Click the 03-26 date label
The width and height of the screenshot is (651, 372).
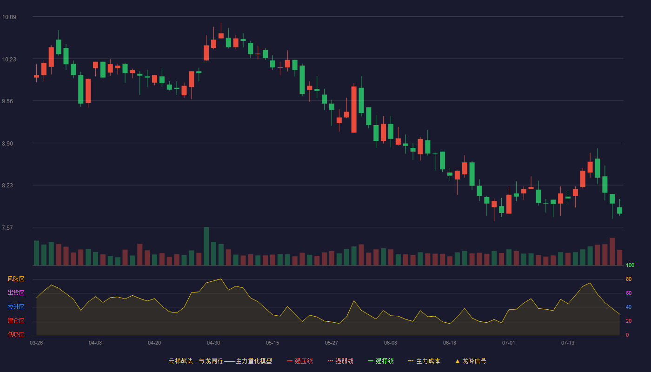(x=36, y=343)
